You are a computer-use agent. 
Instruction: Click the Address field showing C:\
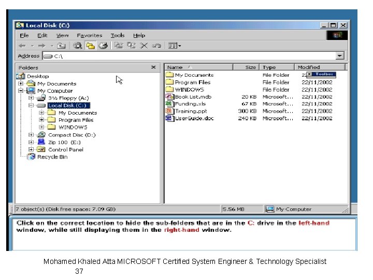[190, 56]
